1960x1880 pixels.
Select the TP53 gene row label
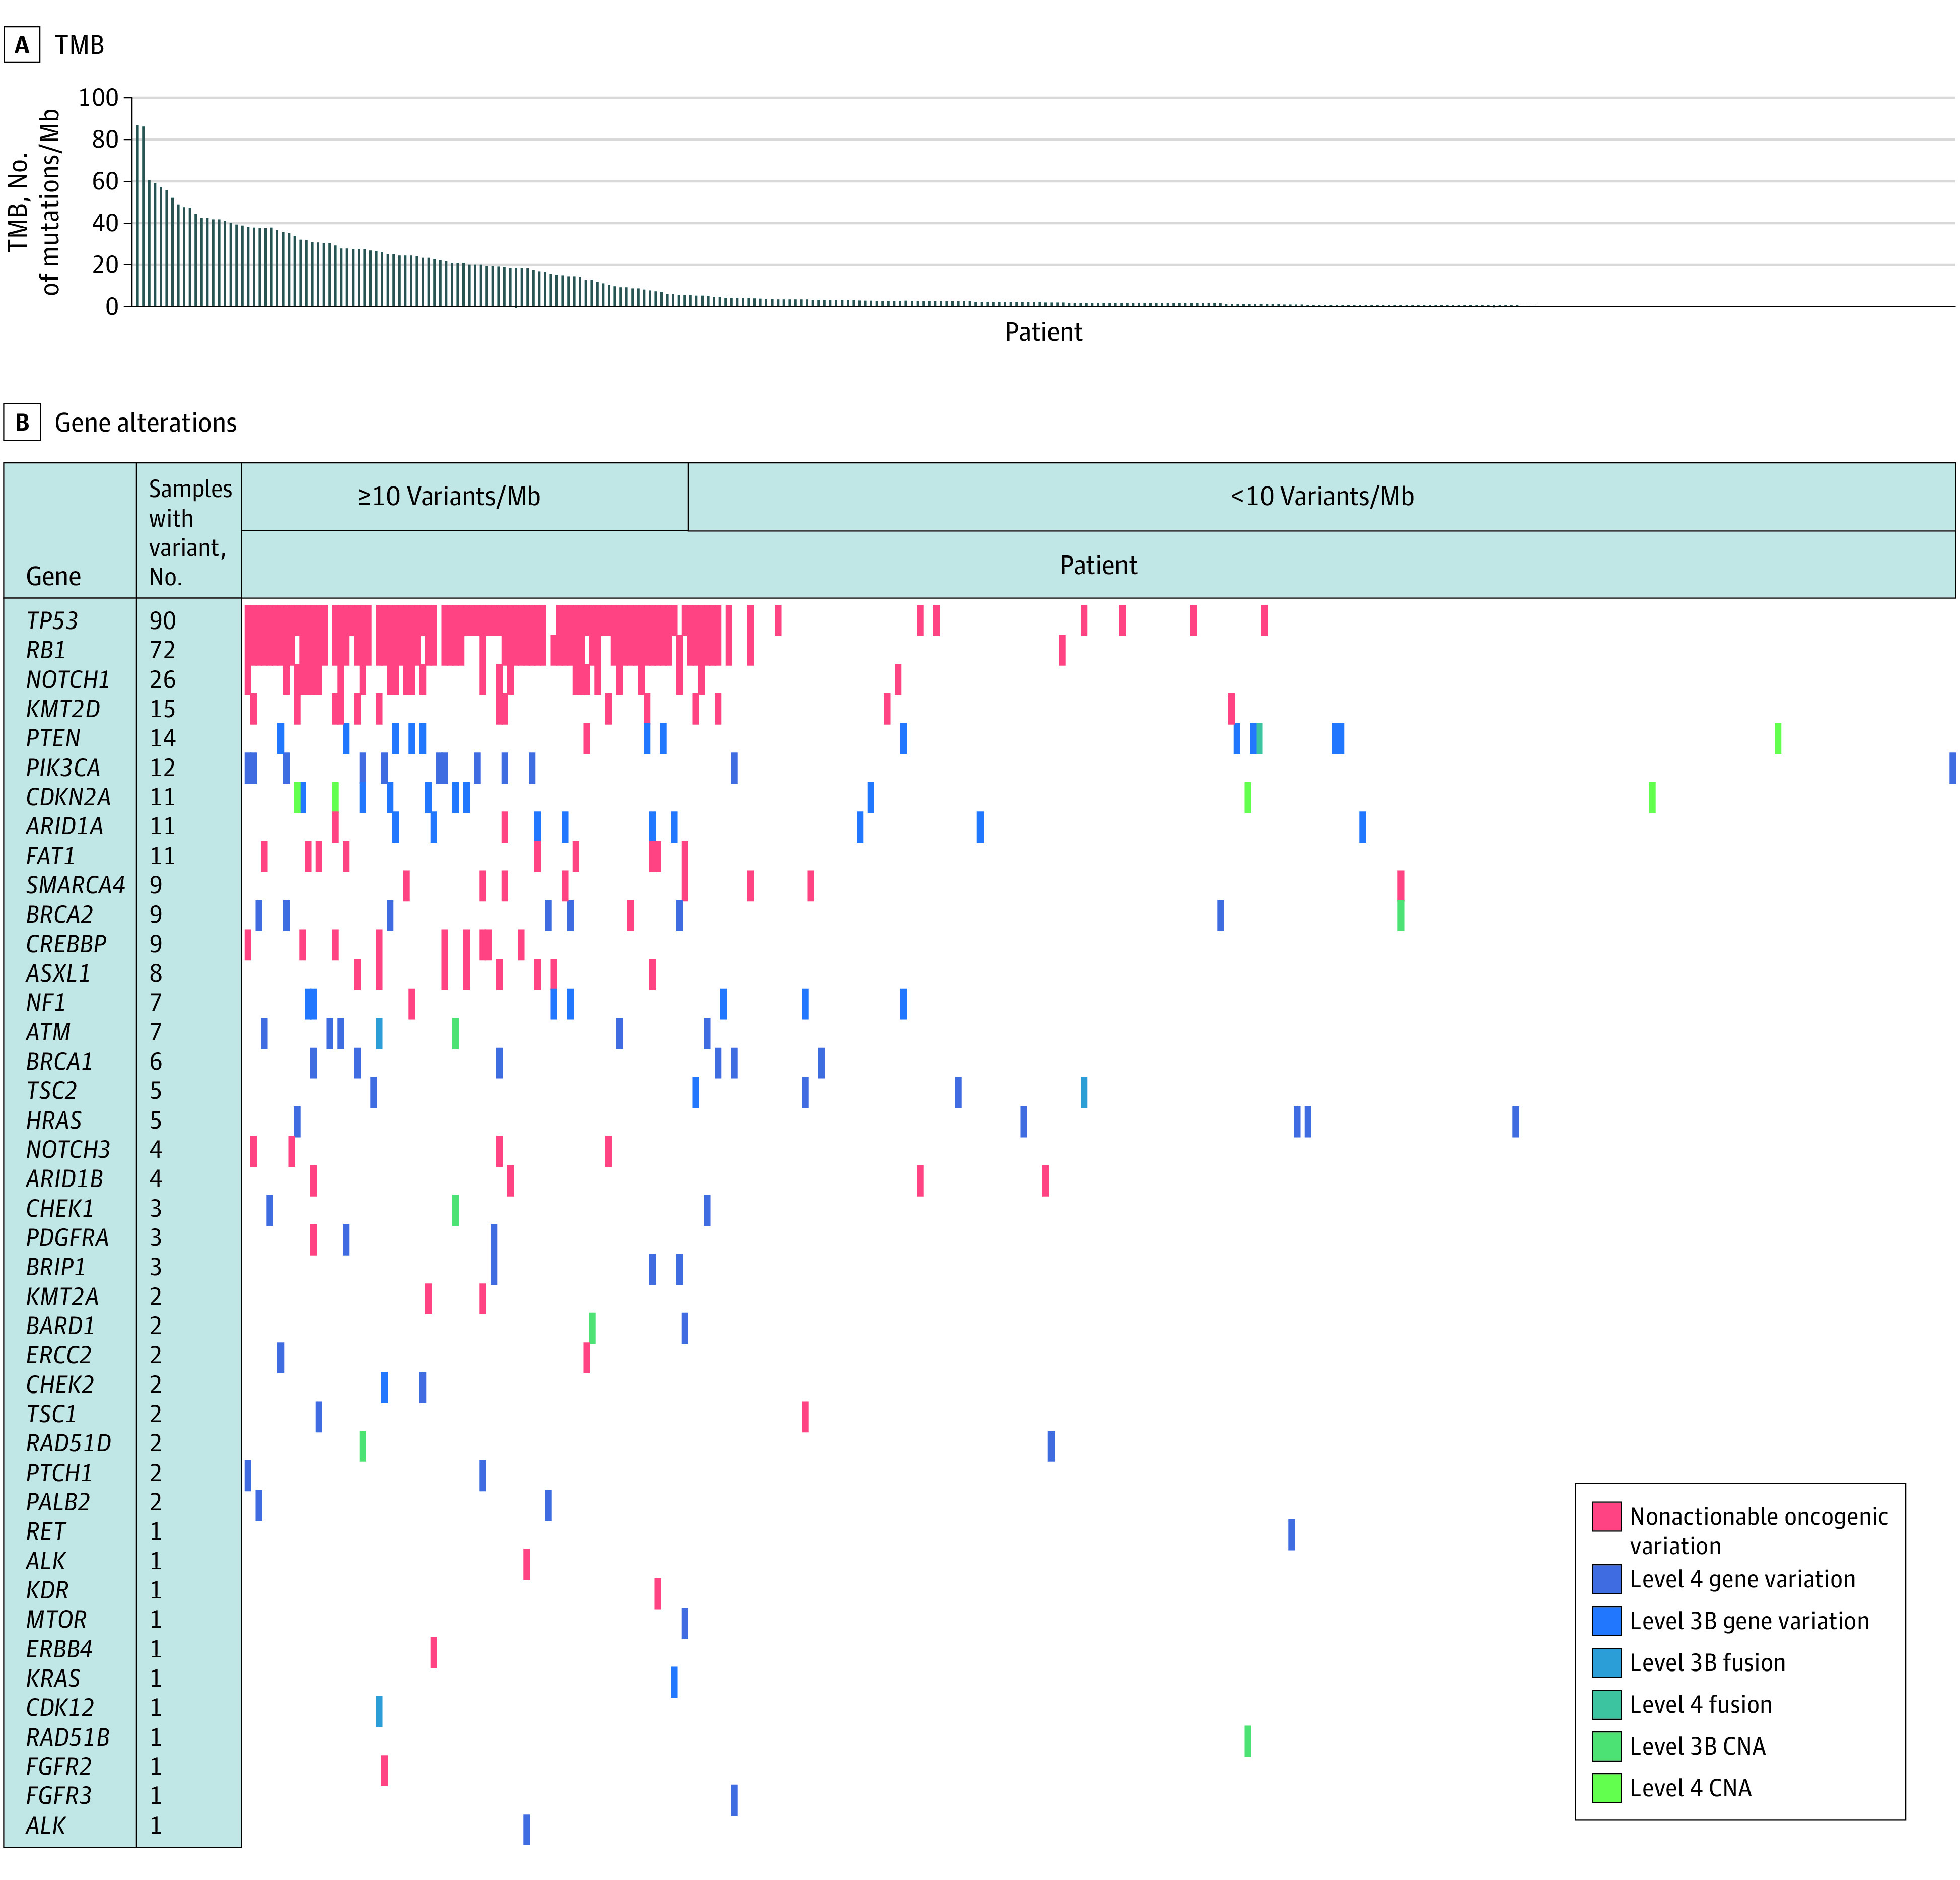[x=52, y=621]
